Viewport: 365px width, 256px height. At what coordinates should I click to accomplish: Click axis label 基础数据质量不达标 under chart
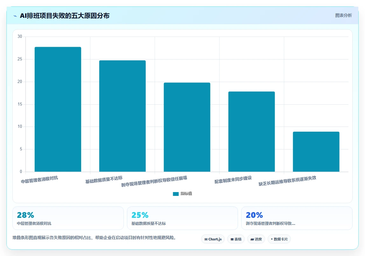click(x=104, y=180)
